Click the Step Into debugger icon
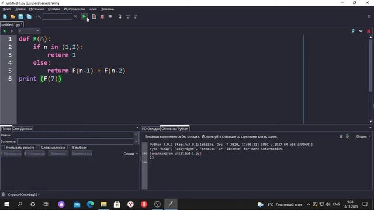 (120, 16)
